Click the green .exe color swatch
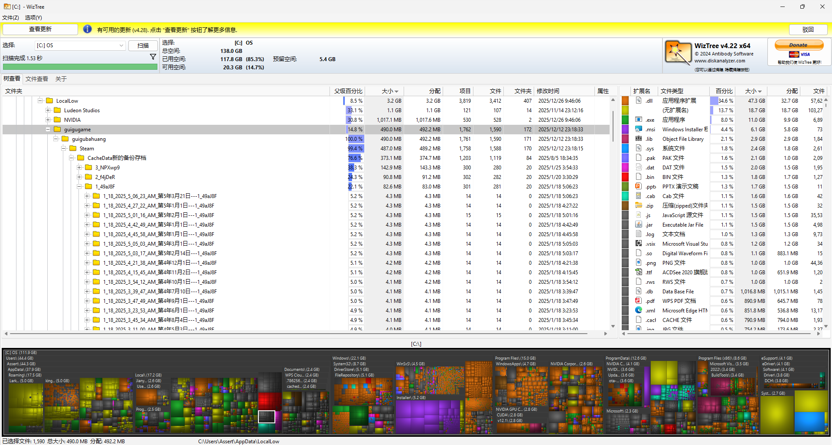This screenshot has height=445, width=832. point(625,120)
